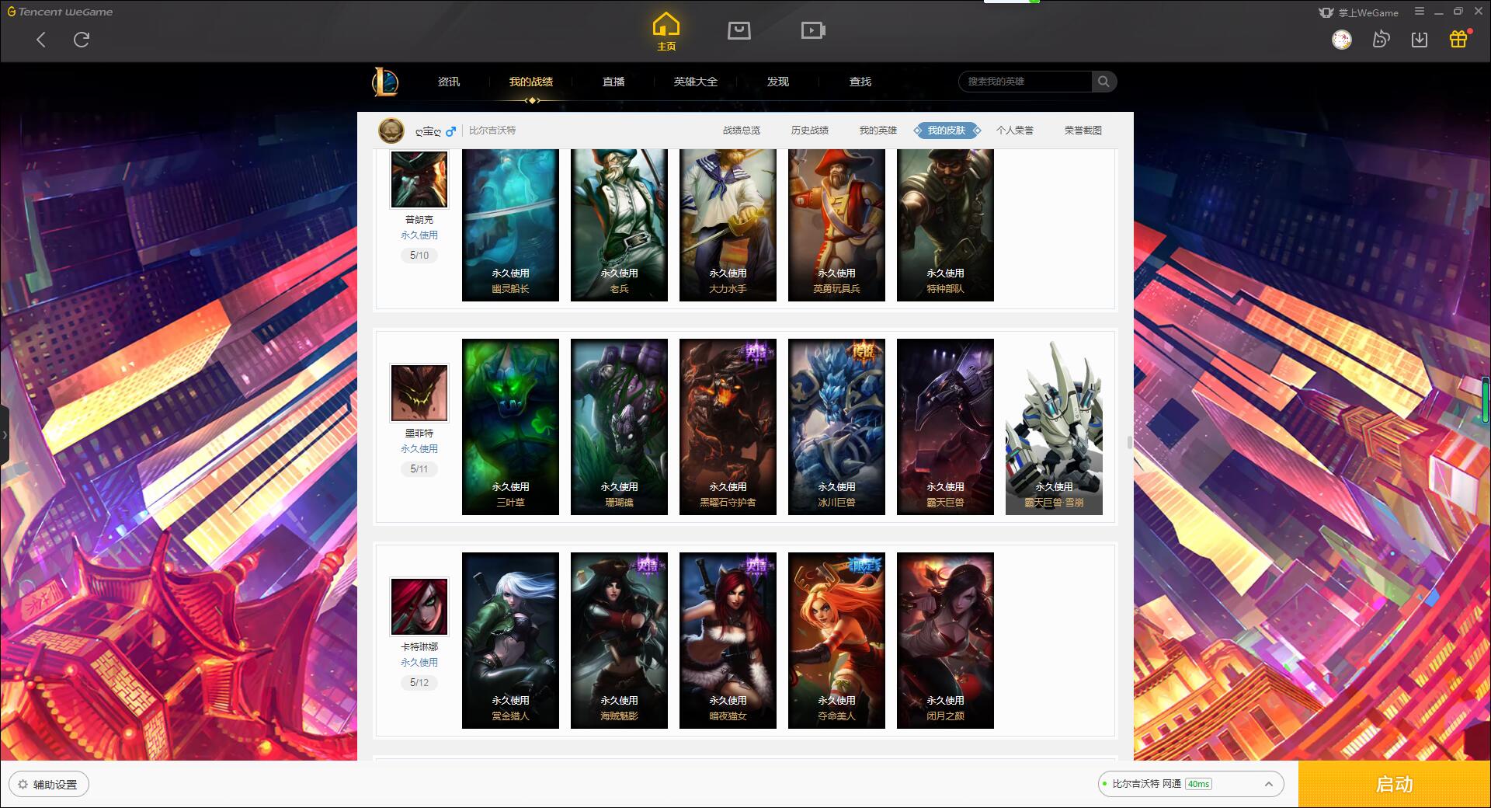Open the 资讯 tab
Image resolution: width=1491 pixels, height=808 pixels.
tap(449, 82)
